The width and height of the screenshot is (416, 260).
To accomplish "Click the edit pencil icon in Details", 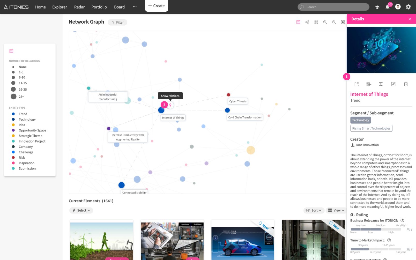I will (393, 84).
